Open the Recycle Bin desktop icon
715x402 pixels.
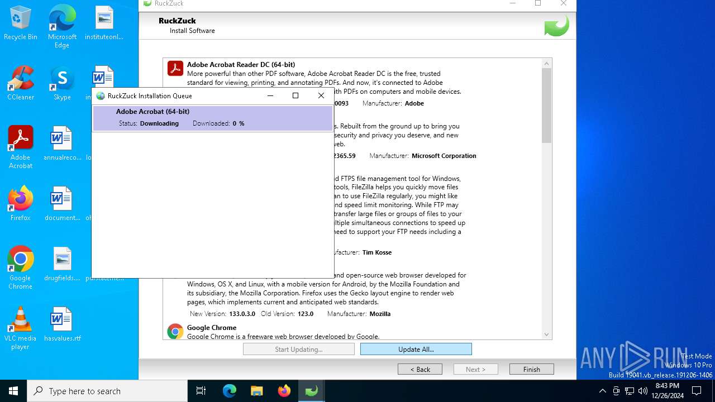tap(21, 23)
